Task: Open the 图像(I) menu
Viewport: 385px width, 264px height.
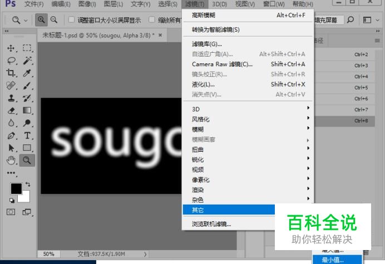Action: pyautogui.click(x=87, y=4)
